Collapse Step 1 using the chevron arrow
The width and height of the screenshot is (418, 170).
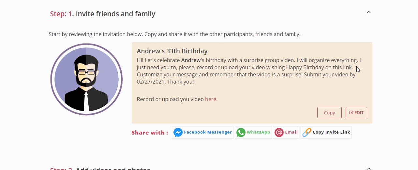(x=369, y=12)
